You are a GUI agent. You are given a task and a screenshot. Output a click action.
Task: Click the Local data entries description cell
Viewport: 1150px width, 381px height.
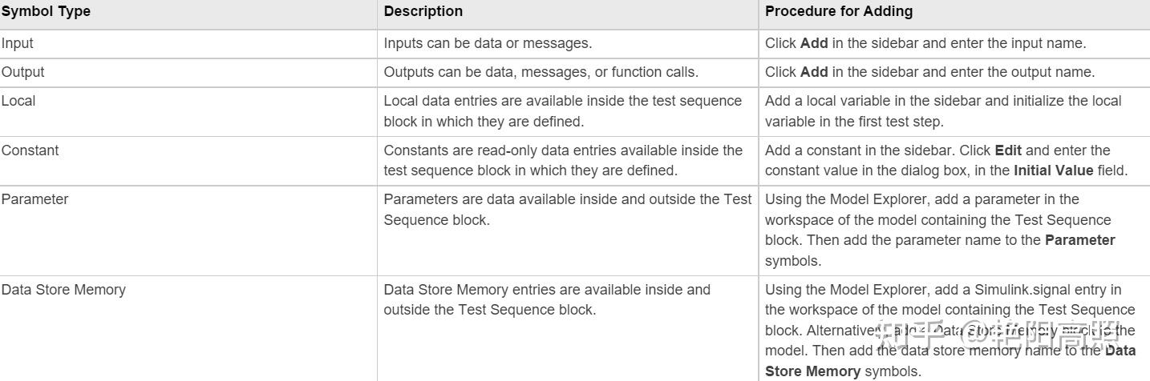point(562,111)
